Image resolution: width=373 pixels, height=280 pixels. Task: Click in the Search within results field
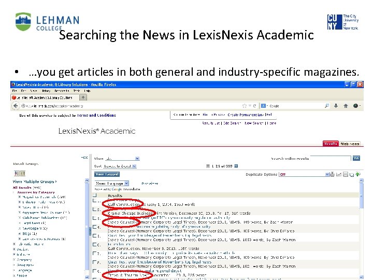click(x=331, y=158)
